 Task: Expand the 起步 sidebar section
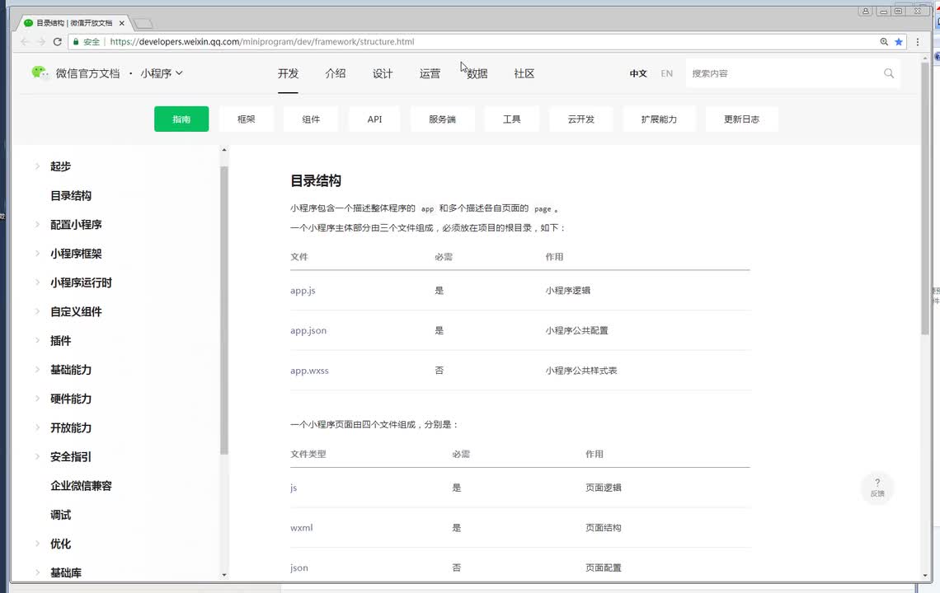pos(37,166)
